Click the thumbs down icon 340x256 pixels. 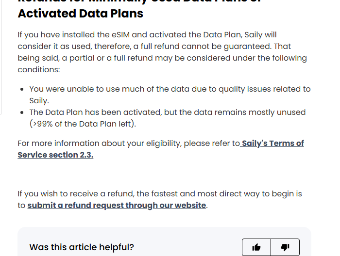[285, 247]
